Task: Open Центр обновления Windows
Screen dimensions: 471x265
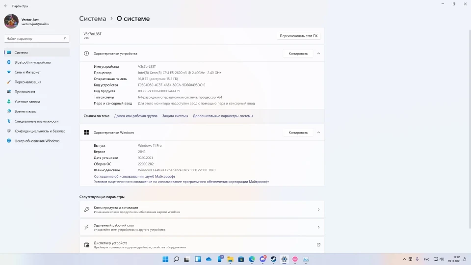Action: pyautogui.click(x=37, y=141)
